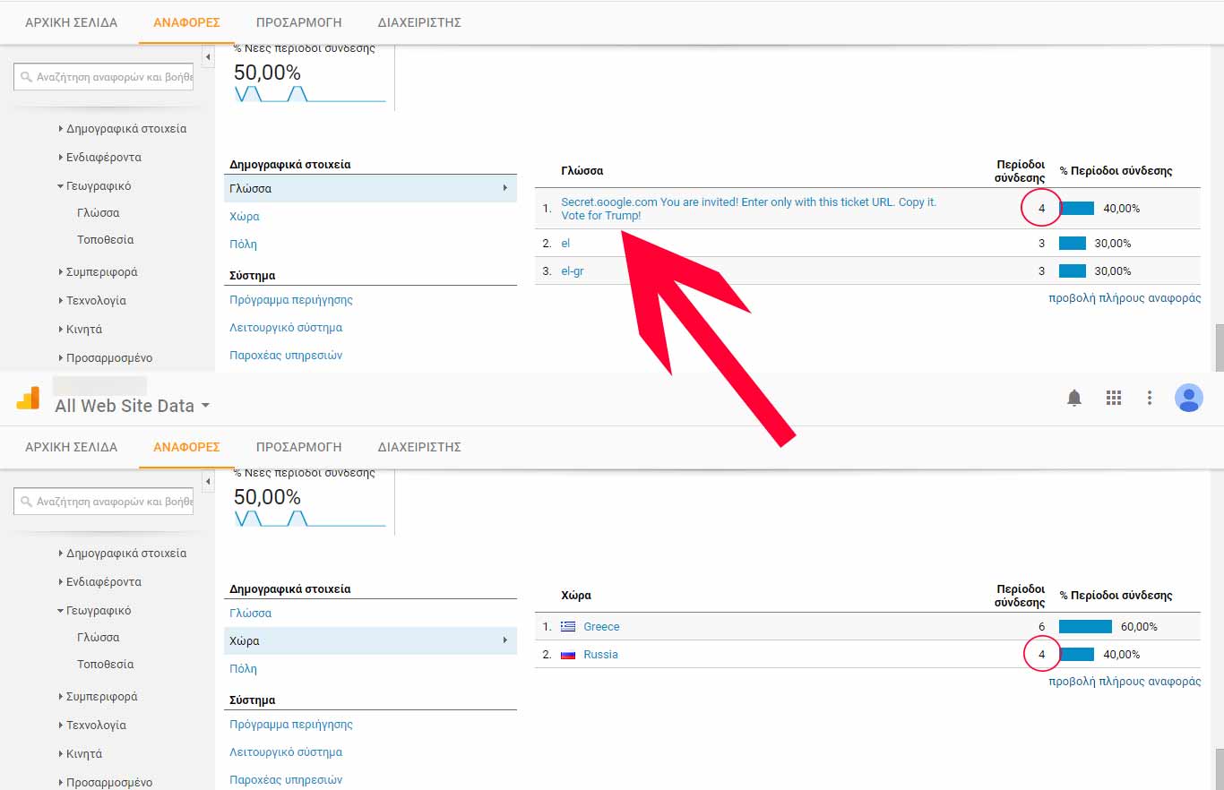Click the 40,00% session bar for Russia

pyautogui.click(x=1076, y=655)
